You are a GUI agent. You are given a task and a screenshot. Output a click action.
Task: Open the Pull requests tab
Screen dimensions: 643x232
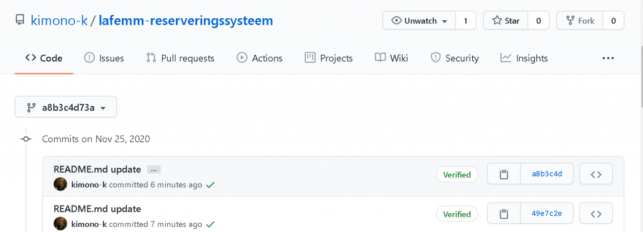pos(180,58)
